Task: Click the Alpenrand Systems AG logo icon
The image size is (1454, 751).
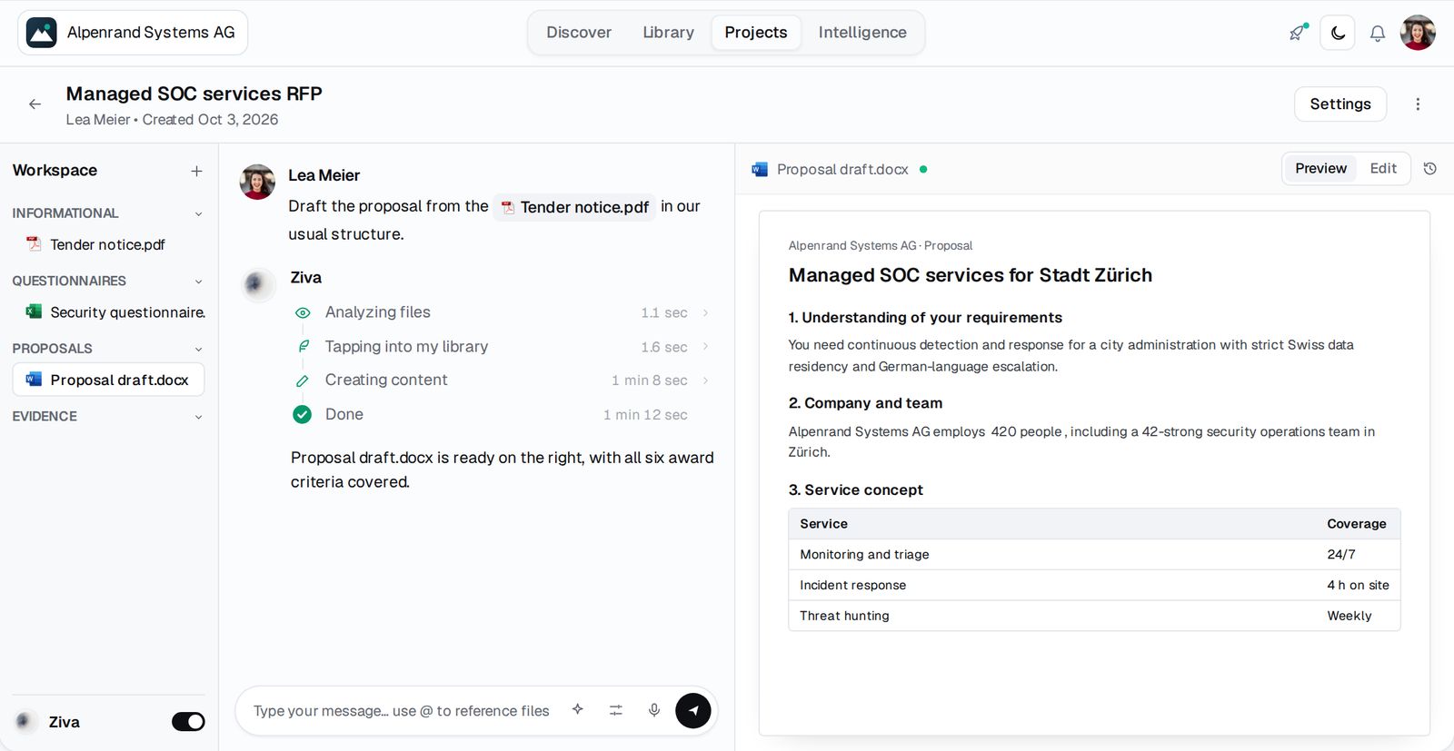Action: pyautogui.click(x=42, y=33)
